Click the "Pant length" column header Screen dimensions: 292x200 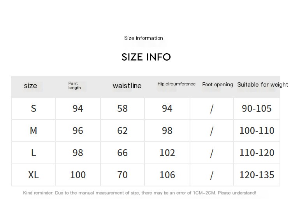(x=74, y=85)
